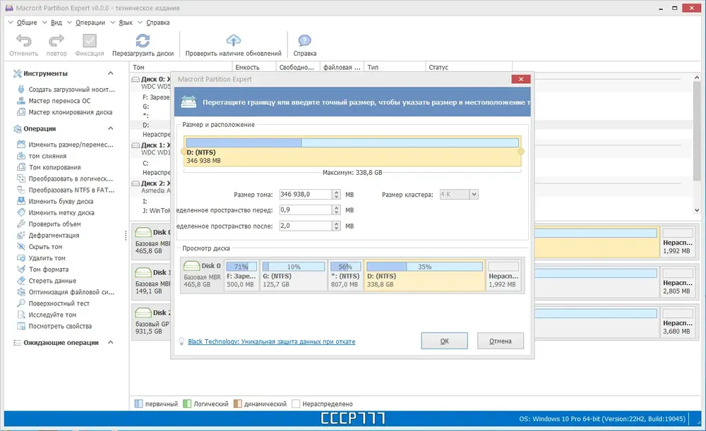
Task: Choose Изменить букву диска operation
Action: click(x=55, y=201)
